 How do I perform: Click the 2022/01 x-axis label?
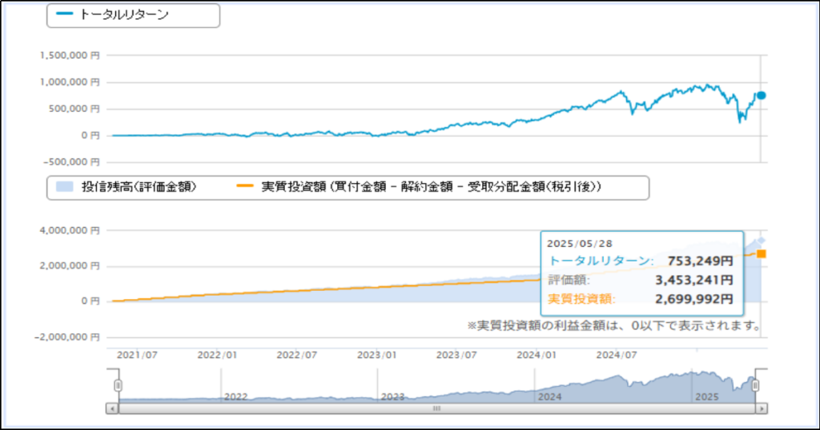coord(217,355)
